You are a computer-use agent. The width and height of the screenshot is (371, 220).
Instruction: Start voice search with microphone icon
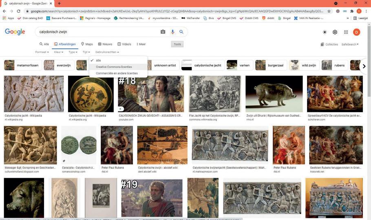coord(172,32)
